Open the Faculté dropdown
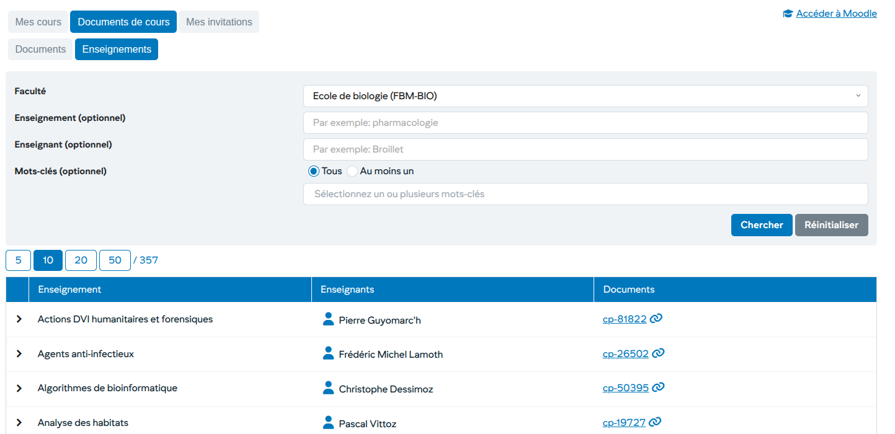The height and width of the screenshot is (434, 895). (x=585, y=96)
